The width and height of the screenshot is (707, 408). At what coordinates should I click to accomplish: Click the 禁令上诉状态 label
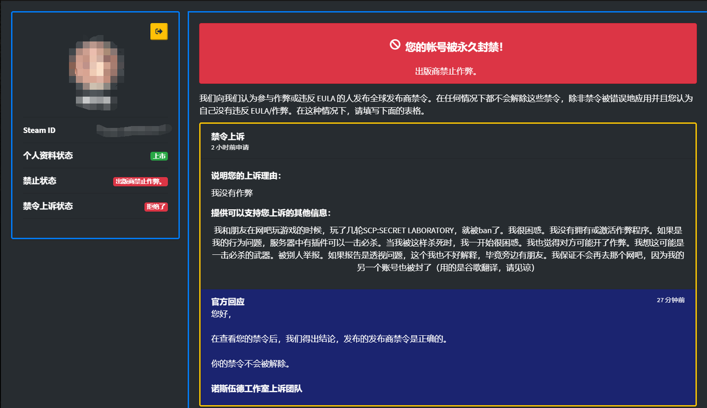tap(48, 206)
